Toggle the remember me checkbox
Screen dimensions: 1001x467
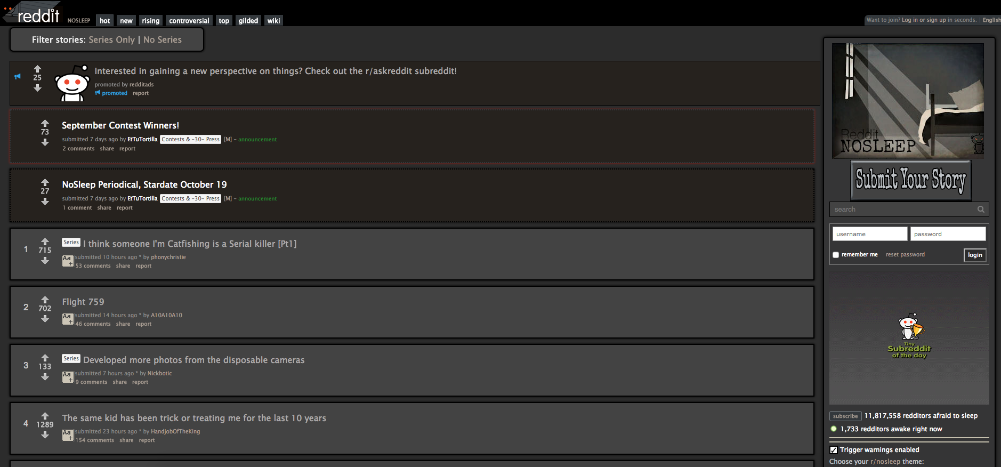click(x=836, y=255)
